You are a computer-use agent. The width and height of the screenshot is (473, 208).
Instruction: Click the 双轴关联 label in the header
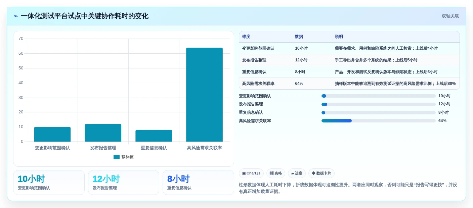point(450,16)
